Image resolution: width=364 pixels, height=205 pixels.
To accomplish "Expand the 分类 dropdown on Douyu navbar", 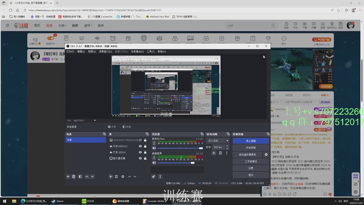I will pyautogui.click(x=62, y=26).
